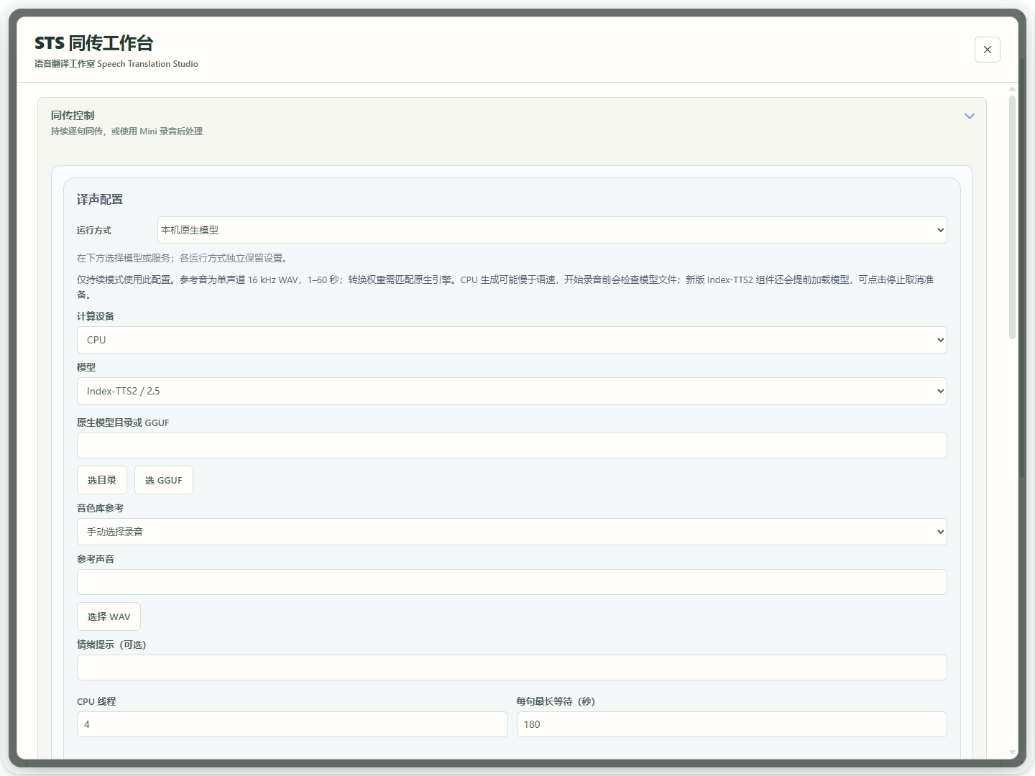This screenshot has width=1035, height=776.
Task: Click the 选择 WAV button
Action: [x=109, y=616]
